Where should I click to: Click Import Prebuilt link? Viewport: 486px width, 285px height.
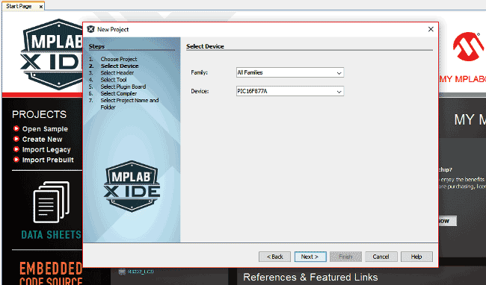click(48, 160)
